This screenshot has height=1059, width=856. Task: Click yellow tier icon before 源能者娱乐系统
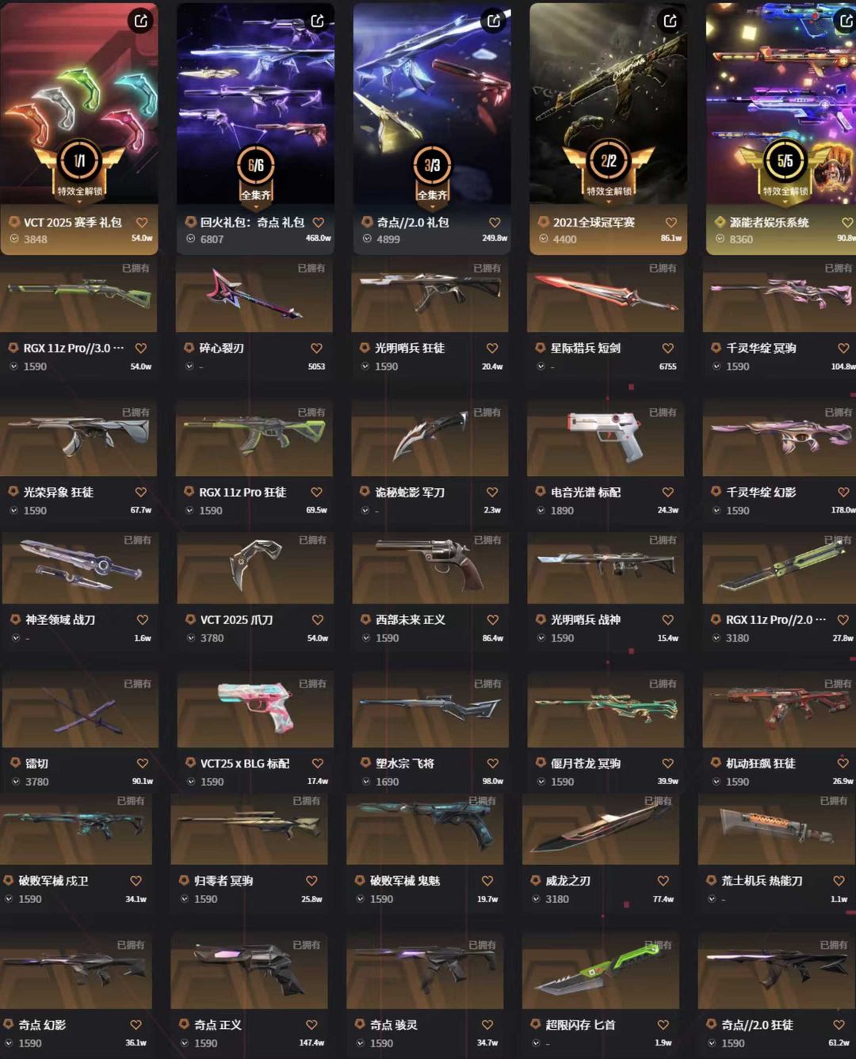coord(720,222)
